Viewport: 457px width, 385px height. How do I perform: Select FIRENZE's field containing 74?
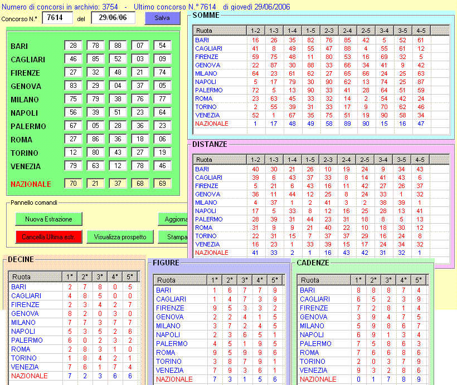(x=162, y=72)
